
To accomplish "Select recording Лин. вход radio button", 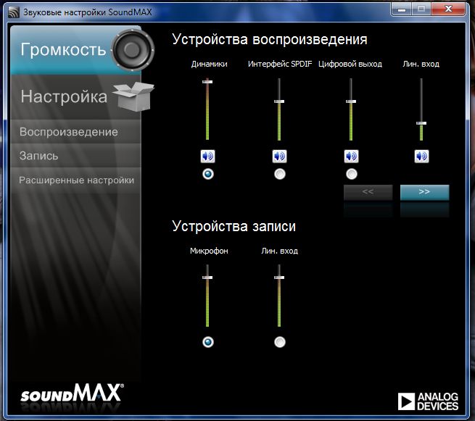I will coord(280,342).
